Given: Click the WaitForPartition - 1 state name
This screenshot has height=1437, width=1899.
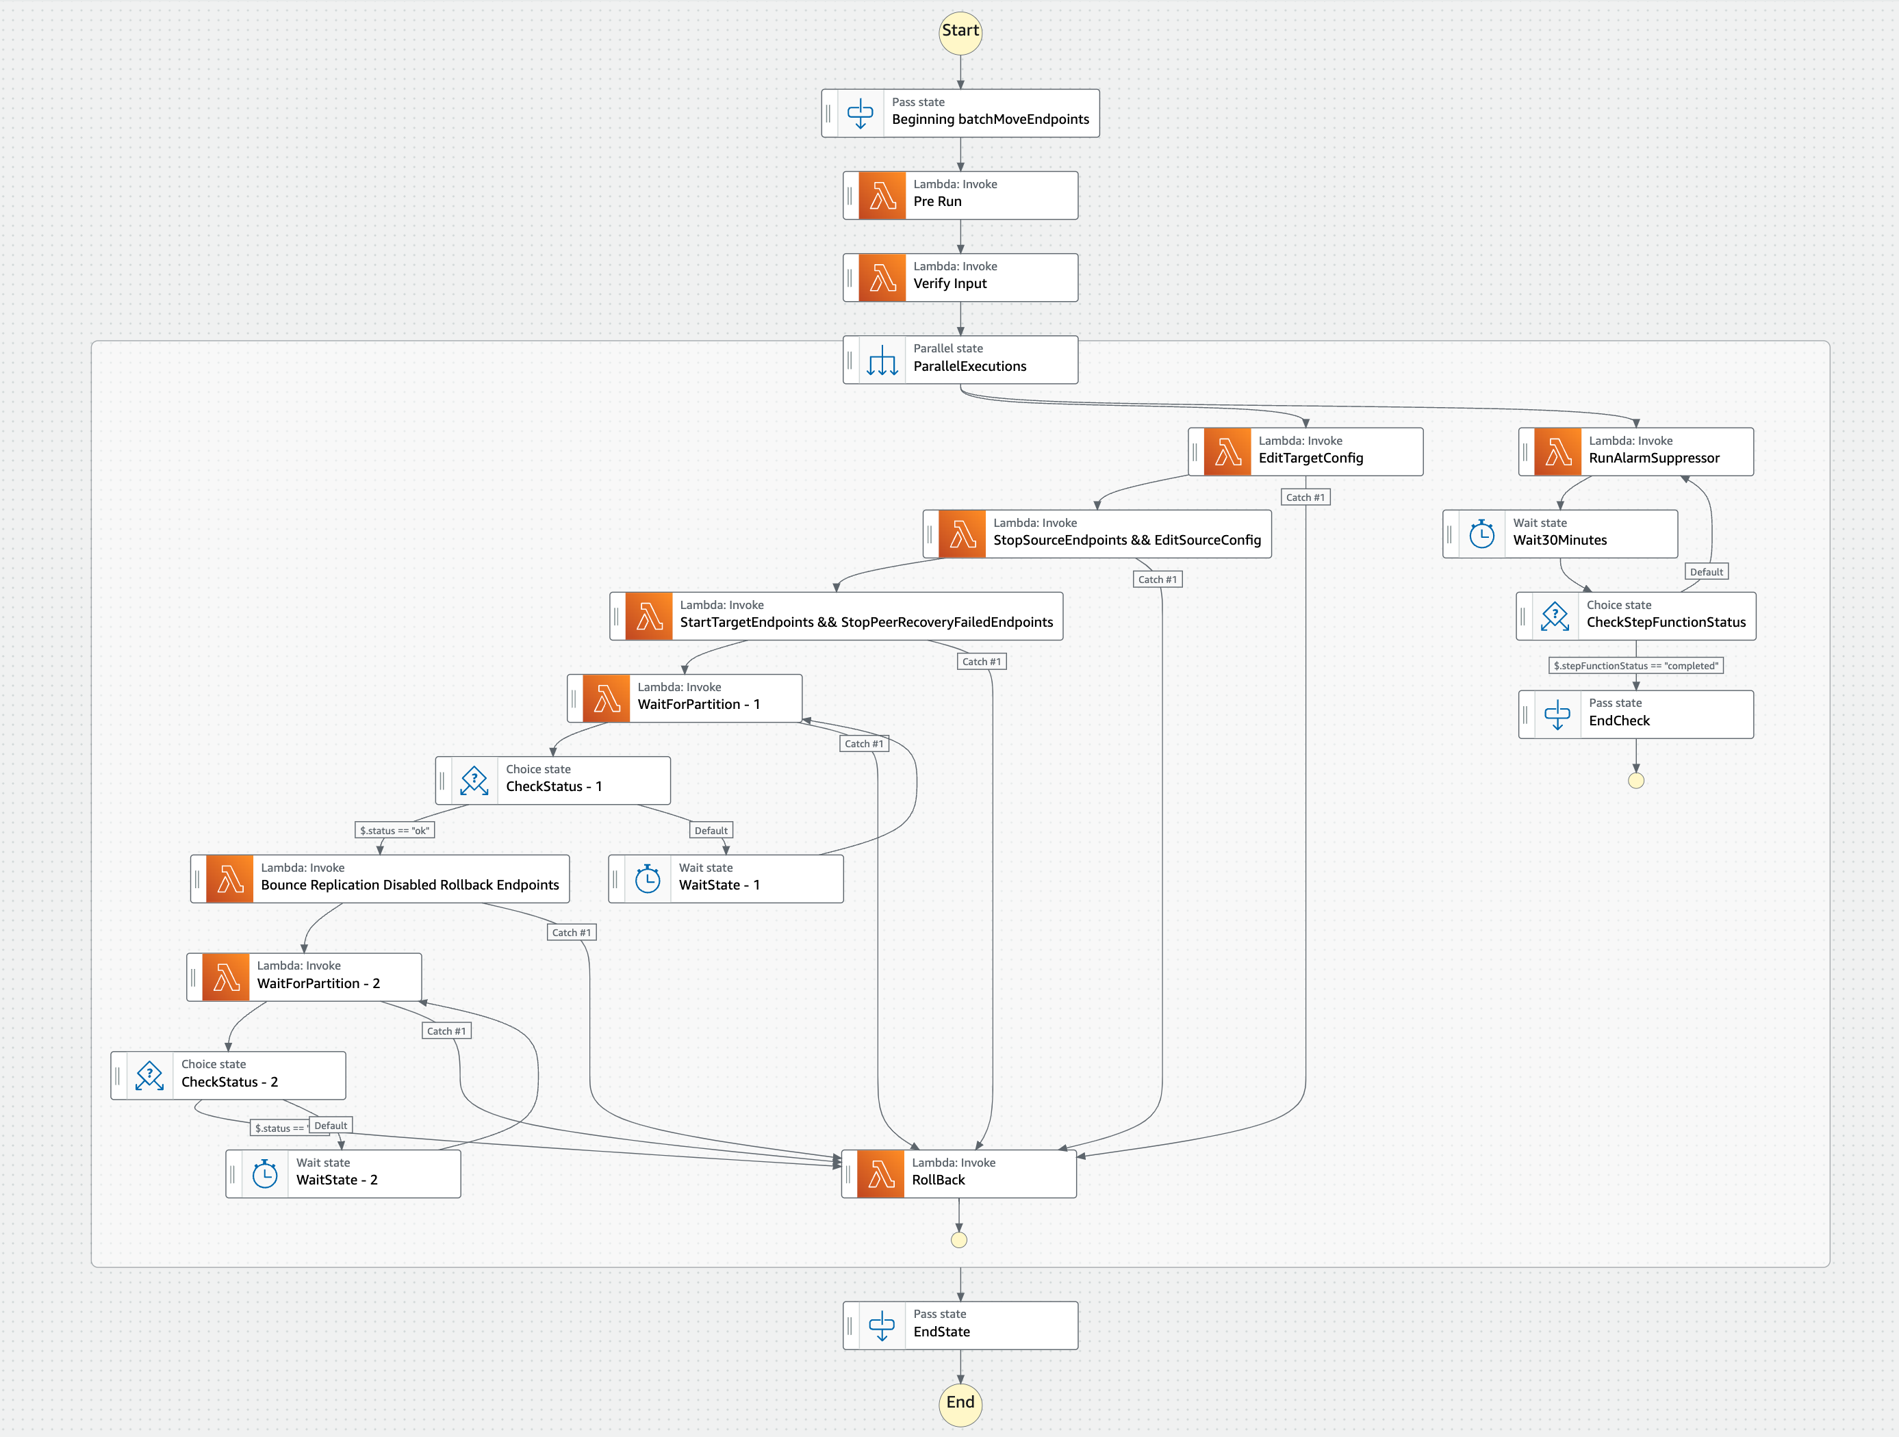Looking at the screenshot, I should click(x=698, y=704).
